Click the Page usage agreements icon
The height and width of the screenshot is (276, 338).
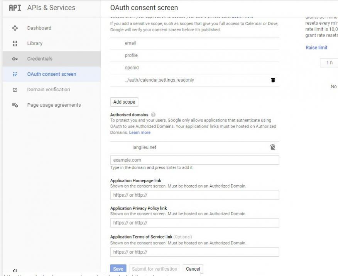pyautogui.click(x=15, y=105)
